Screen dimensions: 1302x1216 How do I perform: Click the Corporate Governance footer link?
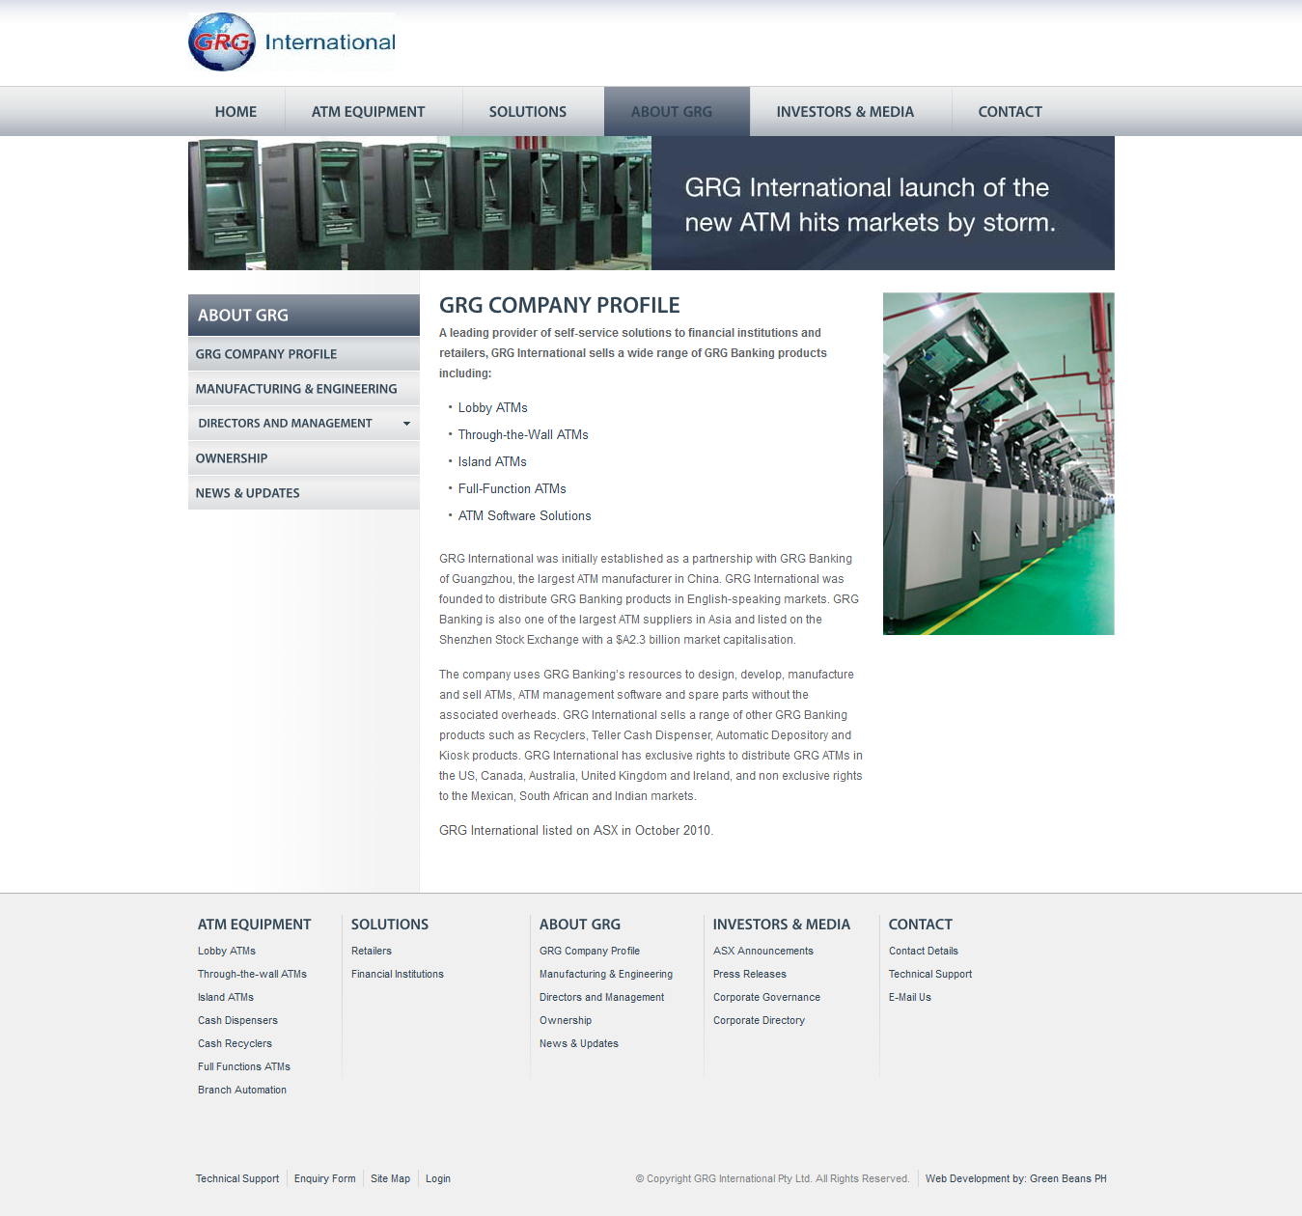click(766, 997)
